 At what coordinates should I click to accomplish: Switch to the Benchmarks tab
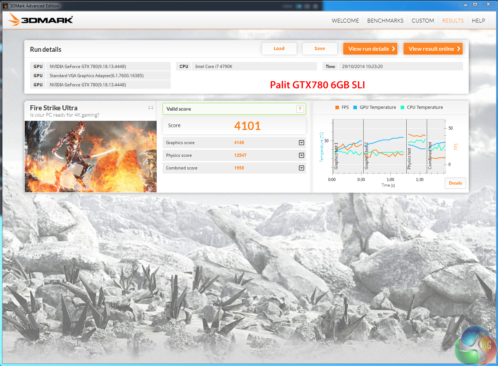(385, 21)
